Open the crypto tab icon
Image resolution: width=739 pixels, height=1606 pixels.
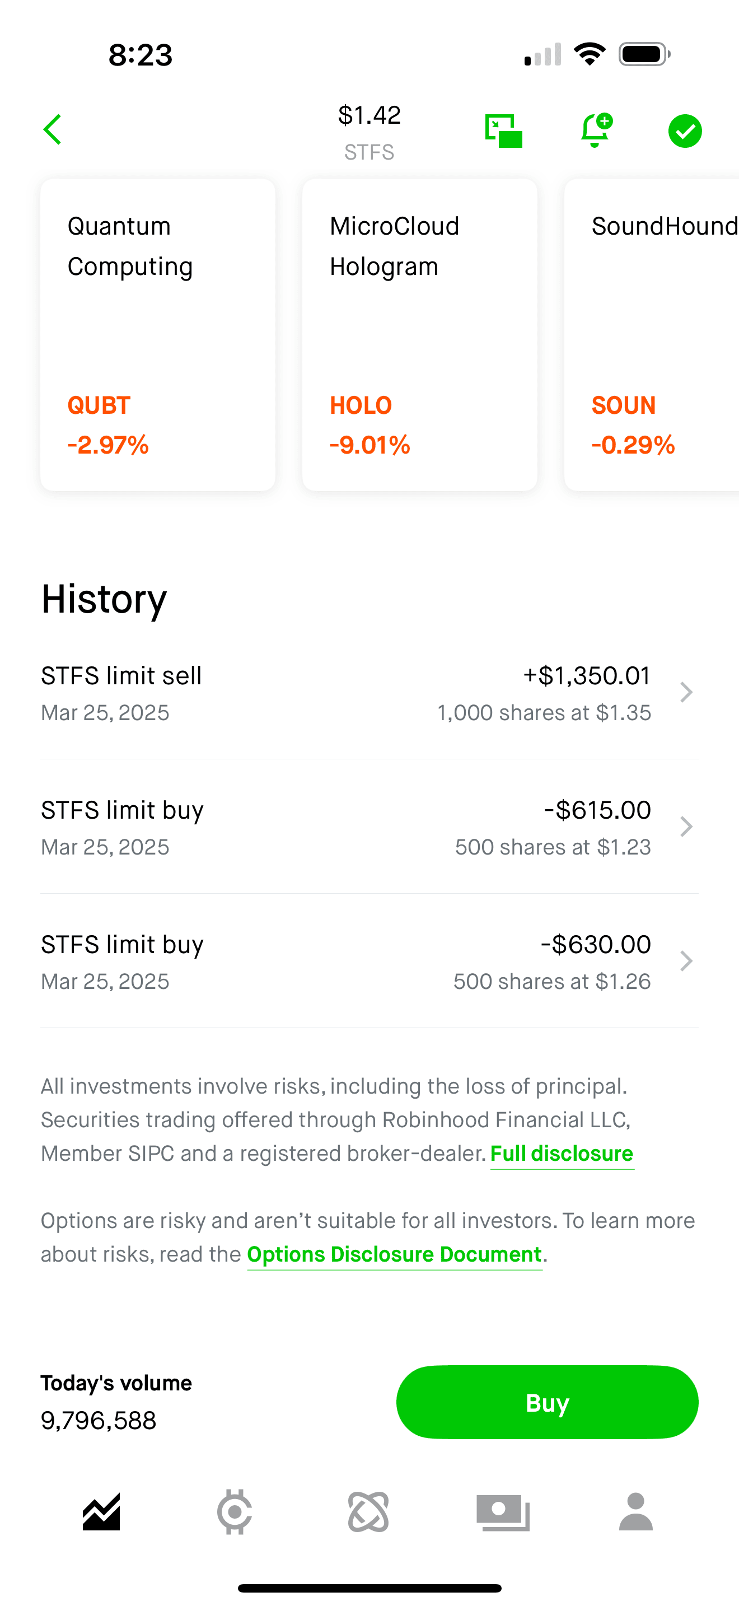tap(235, 1512)
